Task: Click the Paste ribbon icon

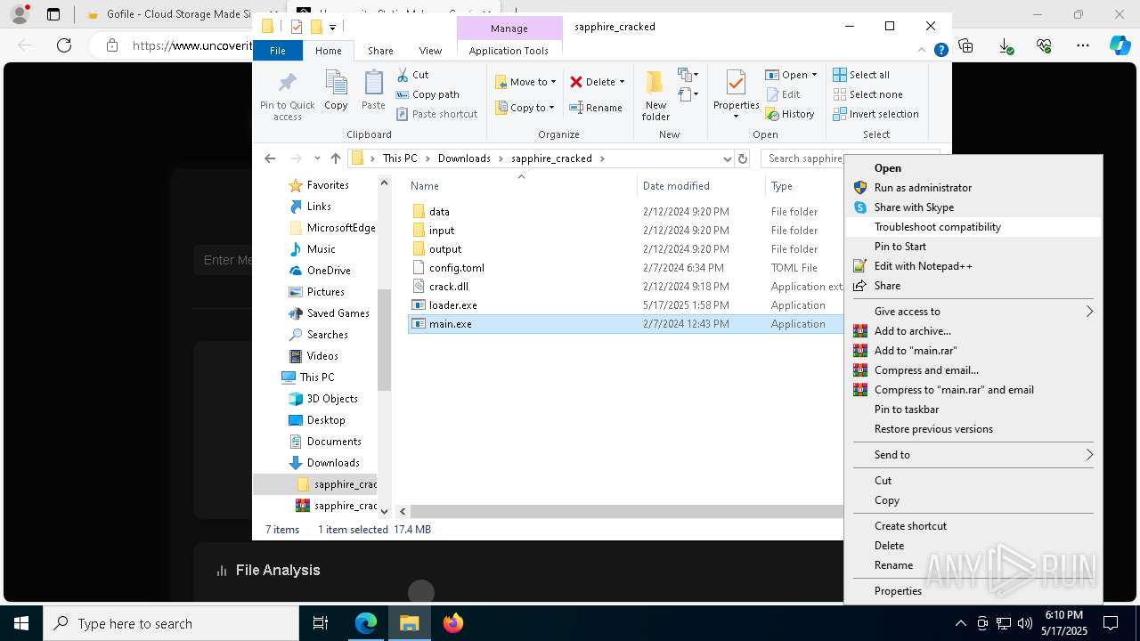Action: (373, 90)
